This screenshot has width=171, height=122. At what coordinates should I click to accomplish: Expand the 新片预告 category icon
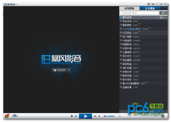click(121, 79)
